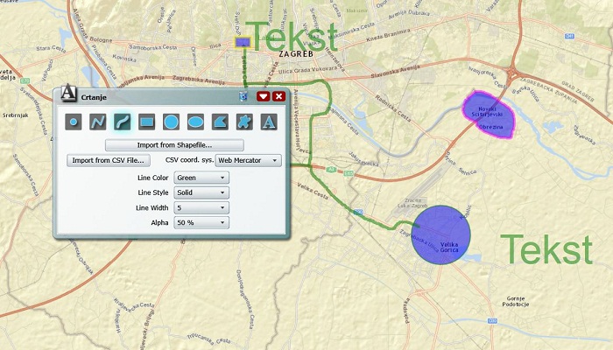The height and width of the screenshot is (350, 613).
Task: Open the Line Width dropdown
Action: click(201, 207)
